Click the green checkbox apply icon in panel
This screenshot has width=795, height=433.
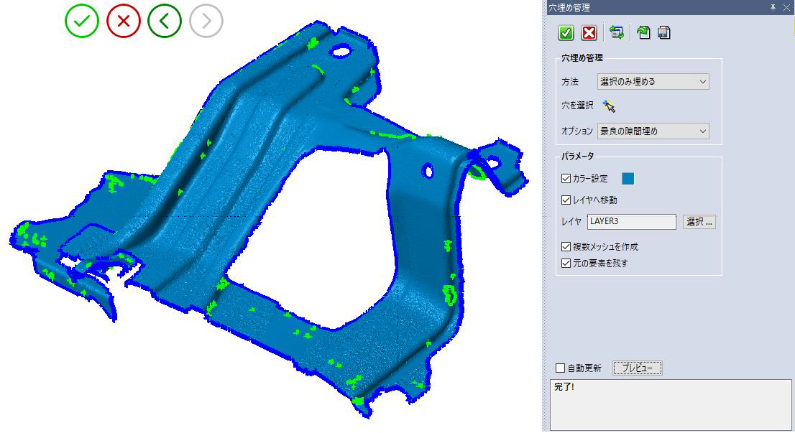pyautogui.click(x=566, y=32)
